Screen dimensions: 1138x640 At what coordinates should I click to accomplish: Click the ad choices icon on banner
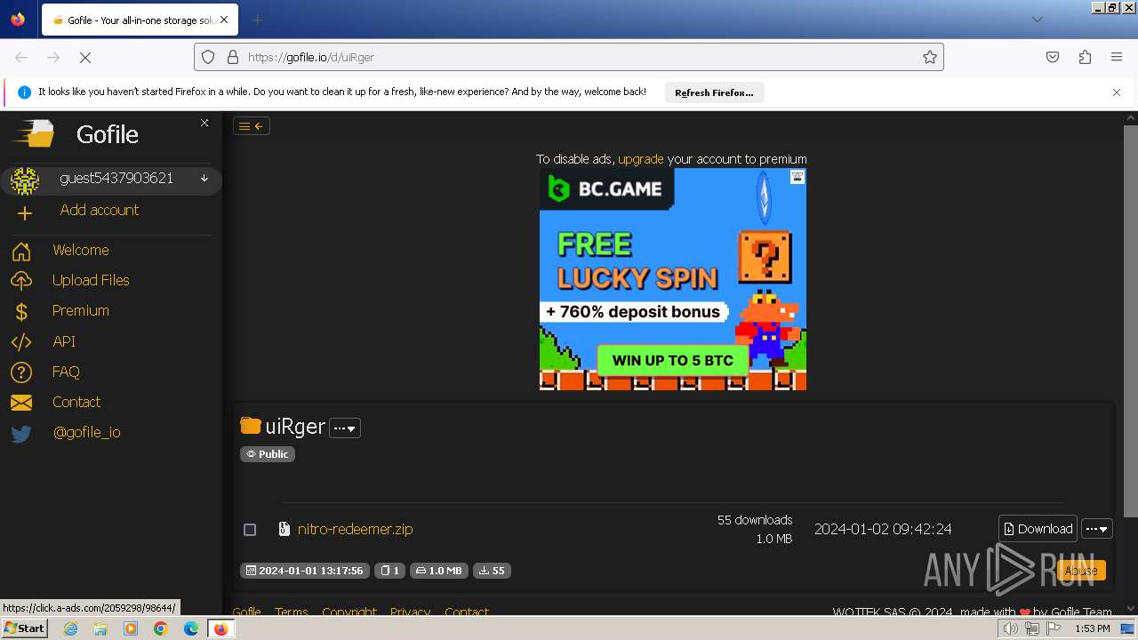click(797, 177)
